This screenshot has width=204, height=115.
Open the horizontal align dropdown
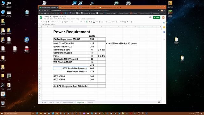click(107, 22)
